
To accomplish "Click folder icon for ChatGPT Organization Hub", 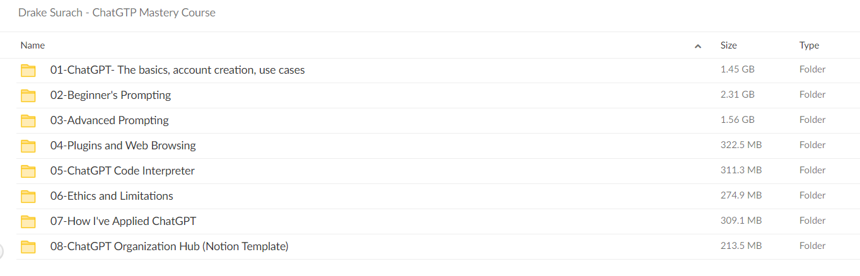I will 28,246.
